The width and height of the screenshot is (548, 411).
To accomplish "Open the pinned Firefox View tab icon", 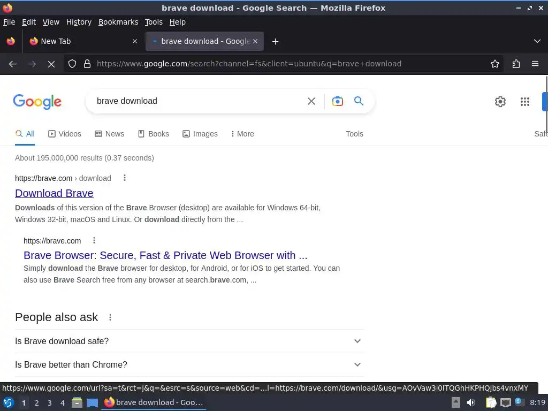I will click(x=11, y=41).
